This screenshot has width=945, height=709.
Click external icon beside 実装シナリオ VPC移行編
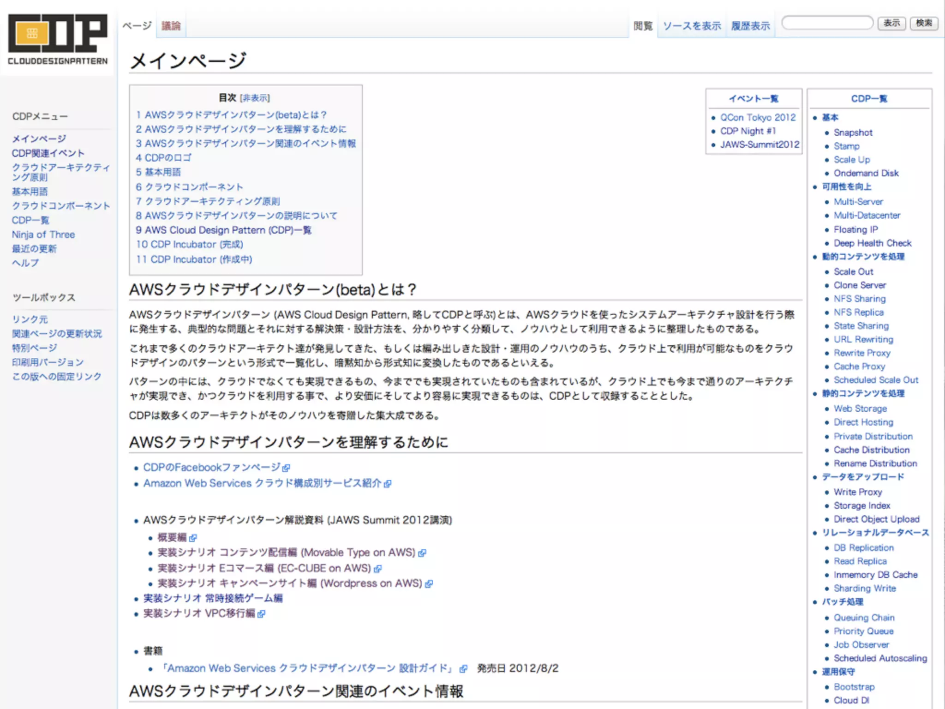(x=261, y=614)
